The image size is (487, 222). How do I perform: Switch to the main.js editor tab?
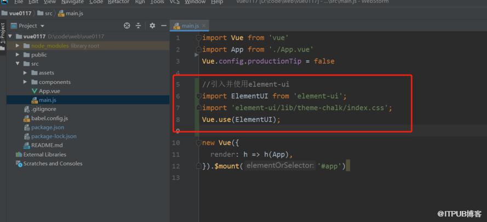pyautogui.click(x=189, y=26)
